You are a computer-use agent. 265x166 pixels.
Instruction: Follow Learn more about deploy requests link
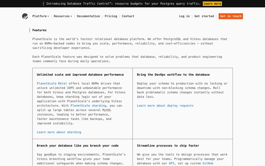[x=165, y=106]
